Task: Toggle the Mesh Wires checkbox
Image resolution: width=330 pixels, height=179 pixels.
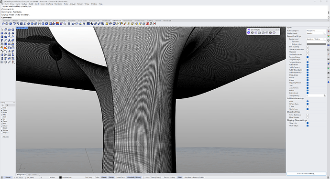Action: pos(308,75)
